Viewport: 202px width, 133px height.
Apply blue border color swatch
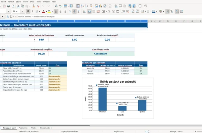pyautogui.click(x=154, y=11)
